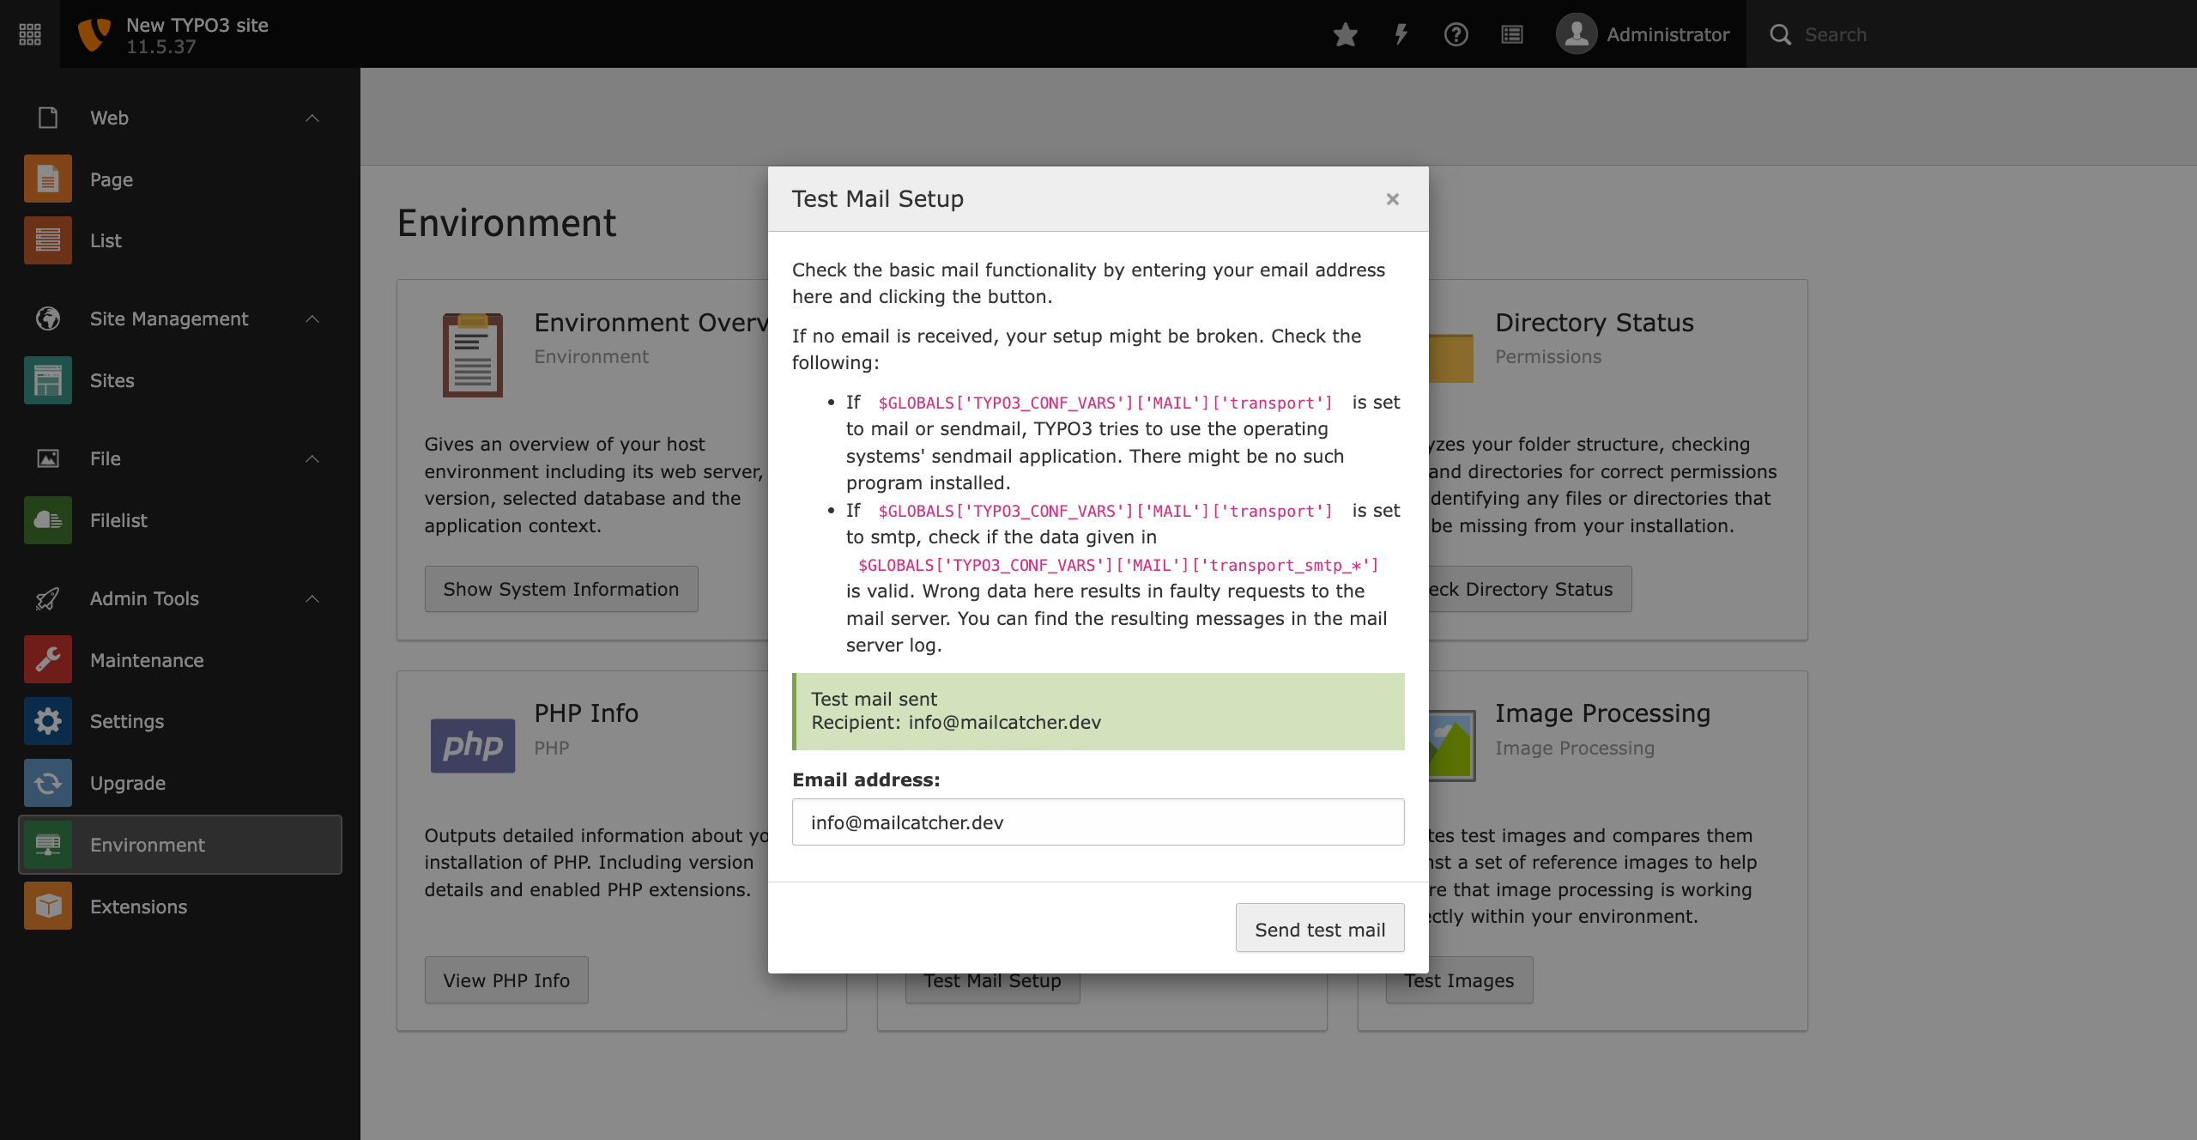This screenshot has width=2197, height=1140.
Task: Click the Administrator avatar icon
Action: tap(1577, 34)
